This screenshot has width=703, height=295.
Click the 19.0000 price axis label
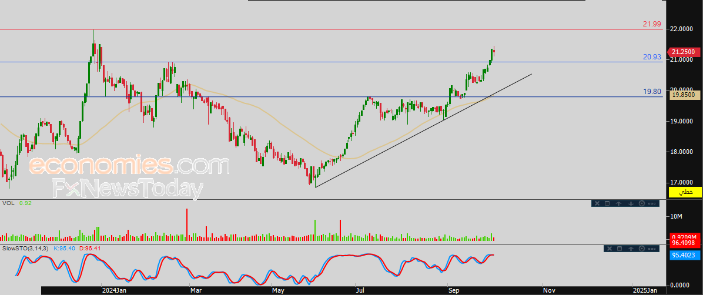[682, 121]
